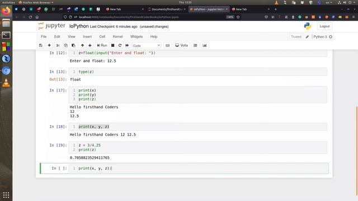The width and height of the screenshot is (358, 201).
Task: Open the File menu
Action: (44, 36)
